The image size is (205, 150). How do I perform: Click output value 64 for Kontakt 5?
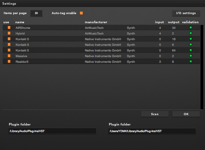point(174,50)
